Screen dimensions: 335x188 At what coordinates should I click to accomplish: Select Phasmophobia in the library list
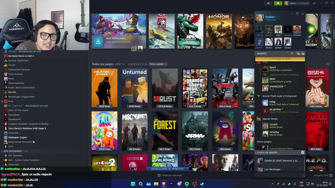(x=16, y=83)
